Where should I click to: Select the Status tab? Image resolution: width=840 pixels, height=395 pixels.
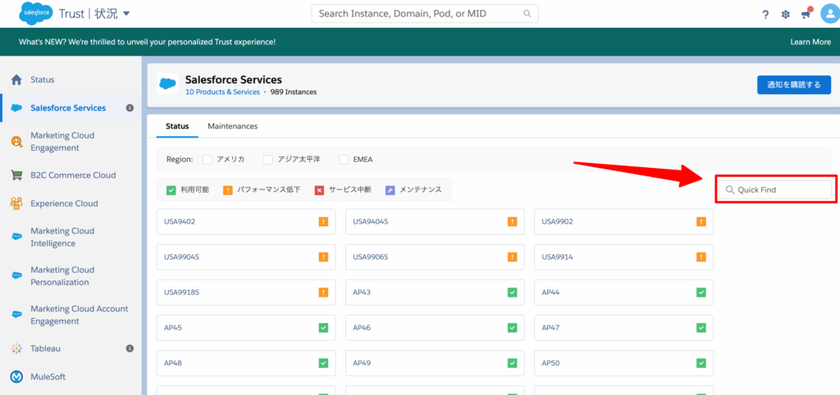[x=177, y=126]
